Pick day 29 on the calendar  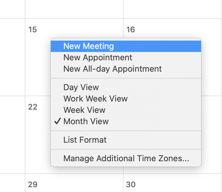click(33, 184)
